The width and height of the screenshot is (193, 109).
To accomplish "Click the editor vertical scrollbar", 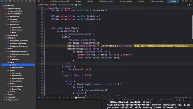I will click(x=192, y=27).
